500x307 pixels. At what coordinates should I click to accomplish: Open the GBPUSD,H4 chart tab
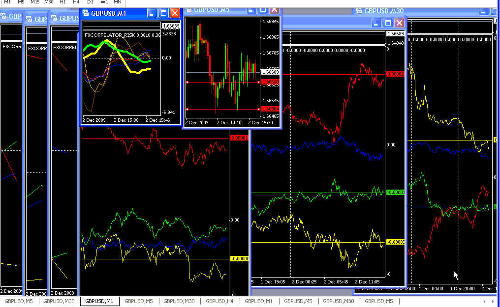pyautogui.click(x=219, y=301)
